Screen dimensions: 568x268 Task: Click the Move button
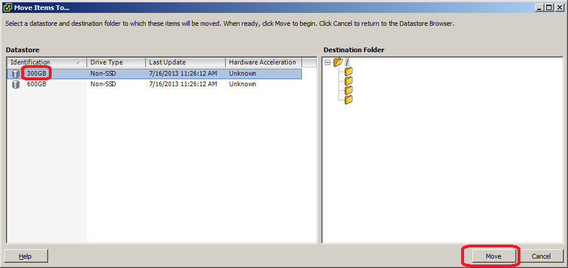pos(493,256)
